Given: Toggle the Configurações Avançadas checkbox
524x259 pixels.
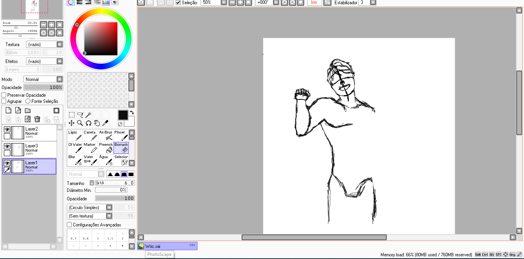Looking at the screenshot, I should click(x=69, y=225).
